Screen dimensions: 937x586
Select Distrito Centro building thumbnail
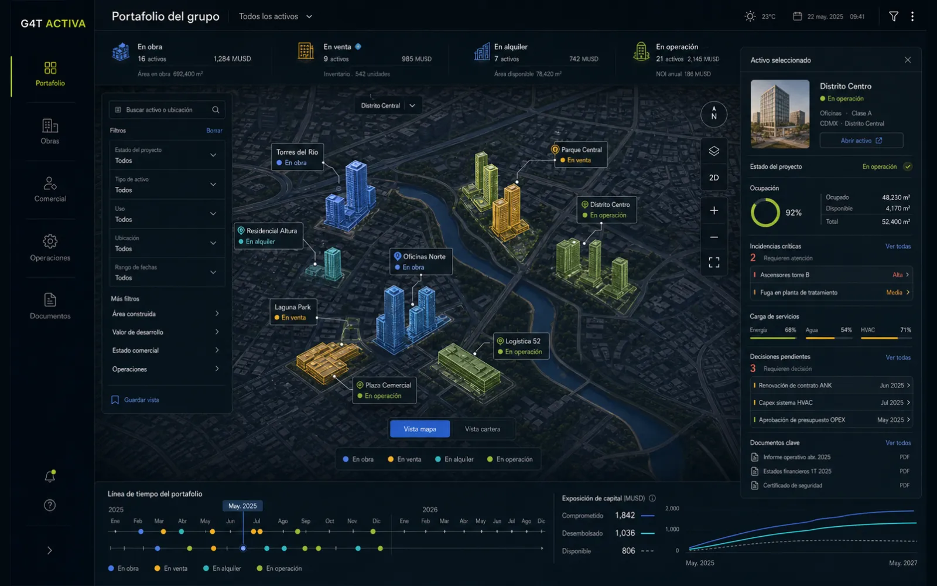coord(780,114)
